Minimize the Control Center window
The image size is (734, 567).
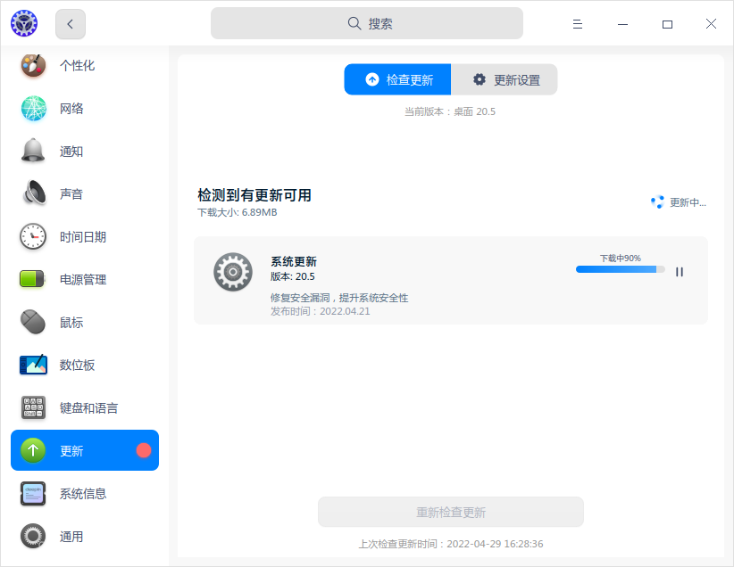622,24
